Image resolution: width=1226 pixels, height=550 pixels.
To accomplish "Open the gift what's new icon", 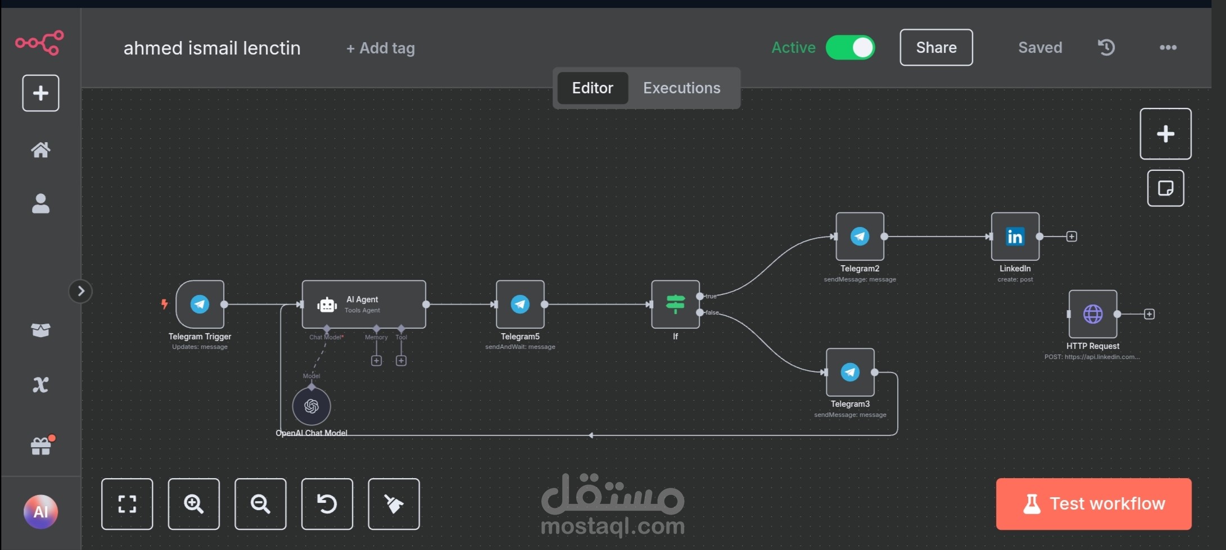I will tap(40, 446).
